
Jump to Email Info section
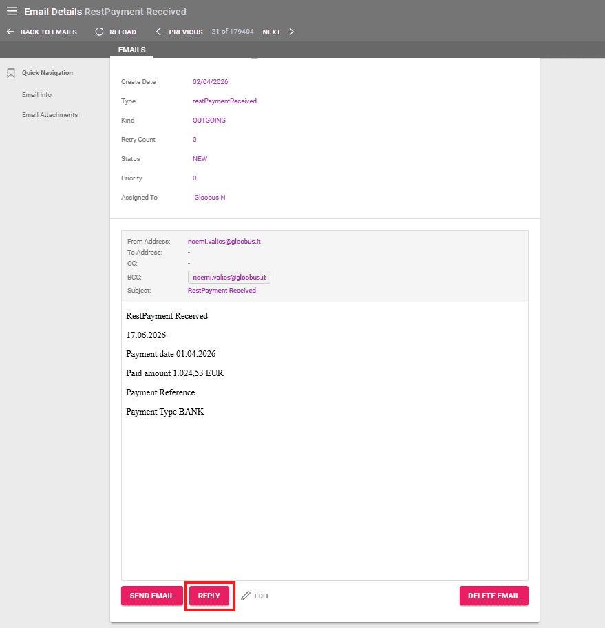tap(36, 95)
